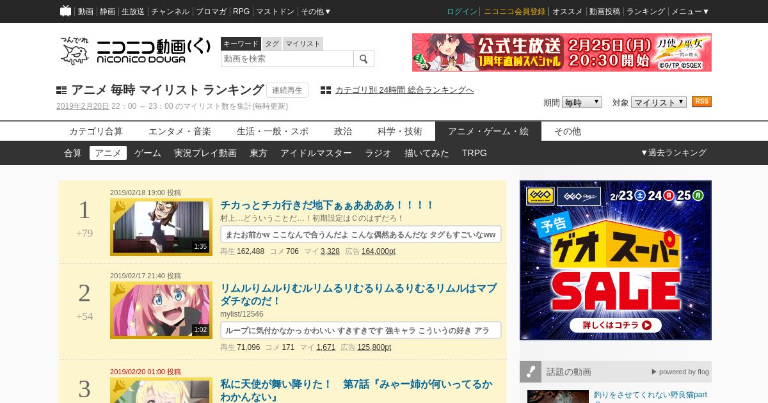Open 政治 category tab
Screen dimensions: 768x403
[343, 131]
